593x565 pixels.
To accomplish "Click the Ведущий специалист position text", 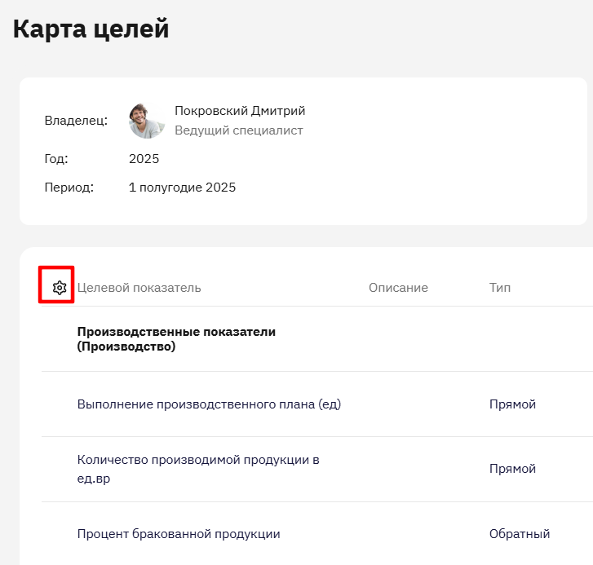I will (x=239, y=130).
